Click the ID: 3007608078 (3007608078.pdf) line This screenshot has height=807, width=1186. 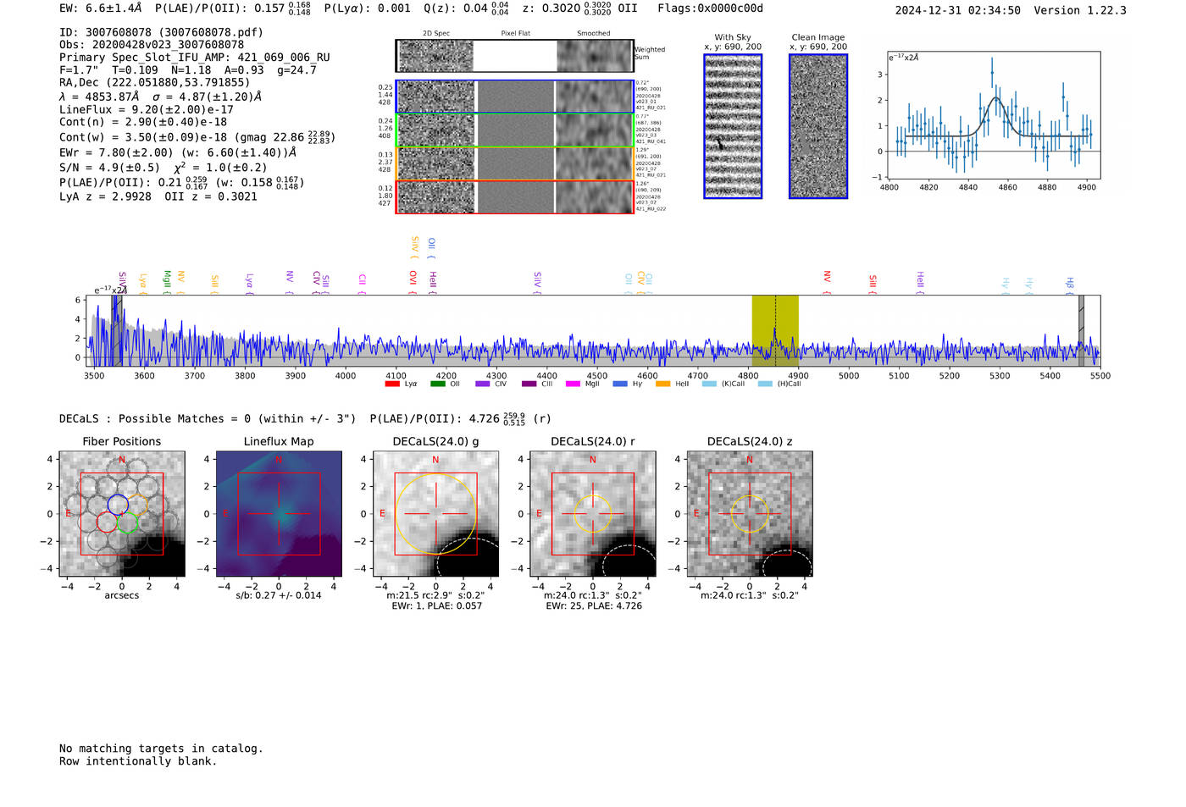tap(161, 32)
